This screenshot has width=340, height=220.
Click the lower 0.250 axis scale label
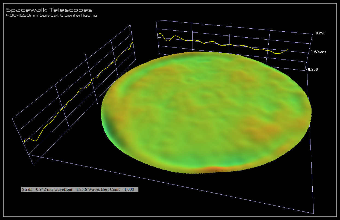click(313, 69)
